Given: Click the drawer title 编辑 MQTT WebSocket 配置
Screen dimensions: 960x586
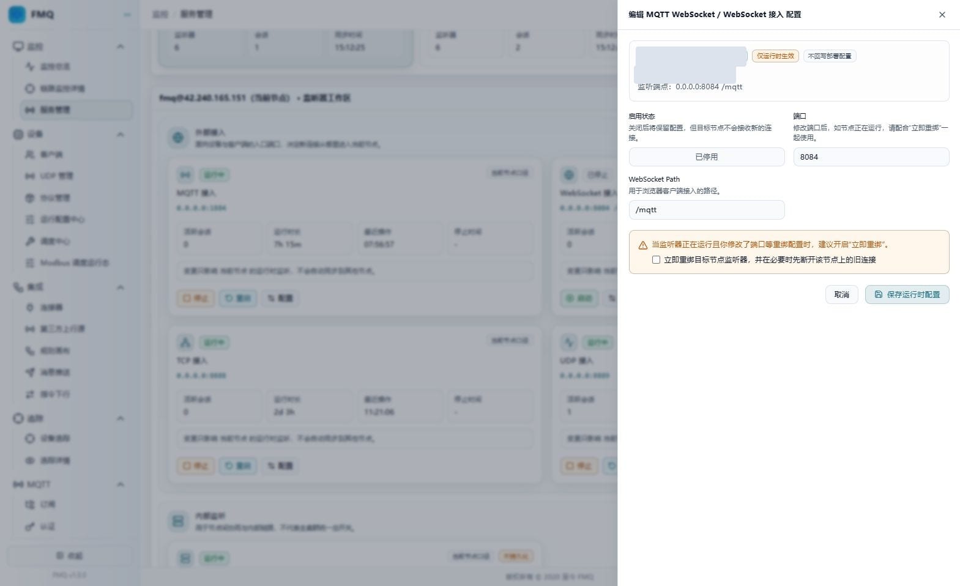Looking at the screenshot, I should pos(714,15).
